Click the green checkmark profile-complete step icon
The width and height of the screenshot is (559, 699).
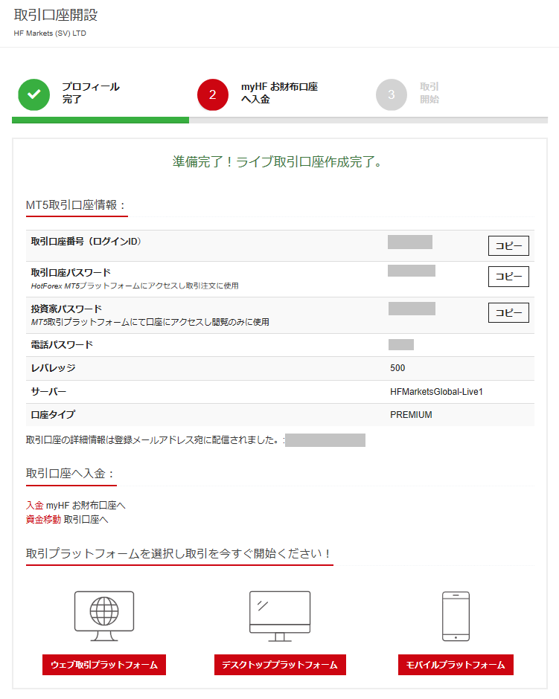33,94
